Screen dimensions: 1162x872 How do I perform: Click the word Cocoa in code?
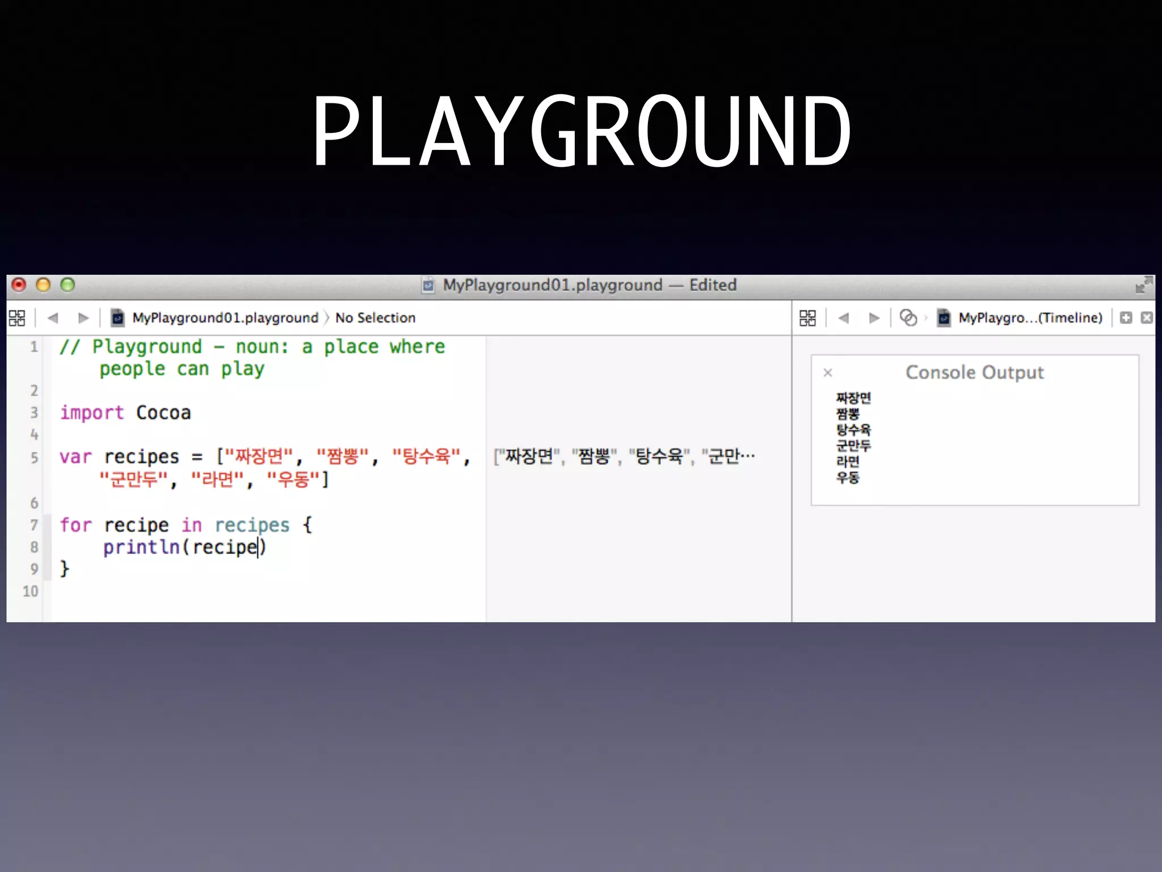pyautogui.click(x=163, y=413)
